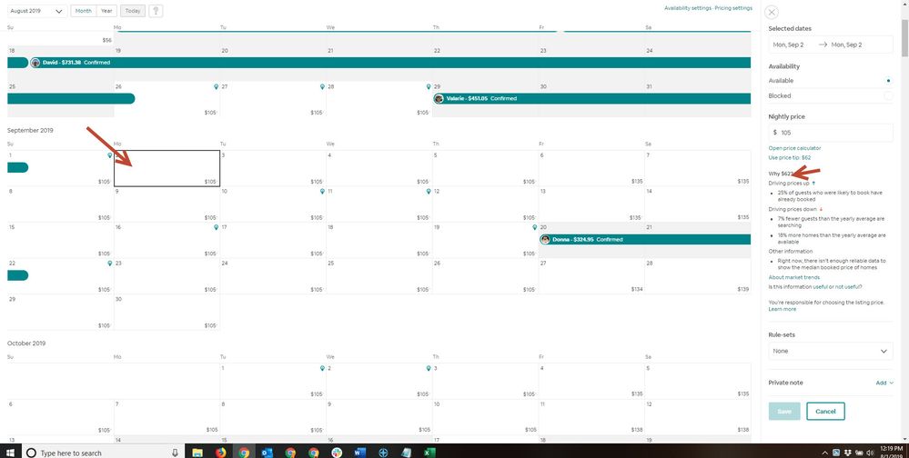Open Outlook from the taskbar

[268, 452]
